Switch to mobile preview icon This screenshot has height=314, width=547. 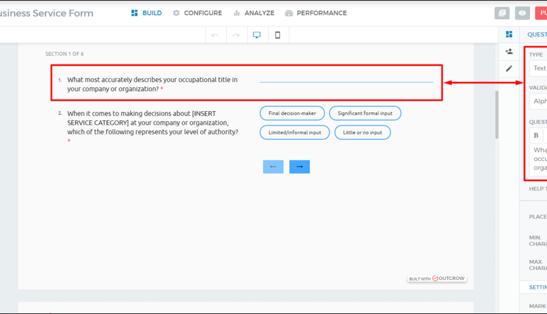[278, 35]
